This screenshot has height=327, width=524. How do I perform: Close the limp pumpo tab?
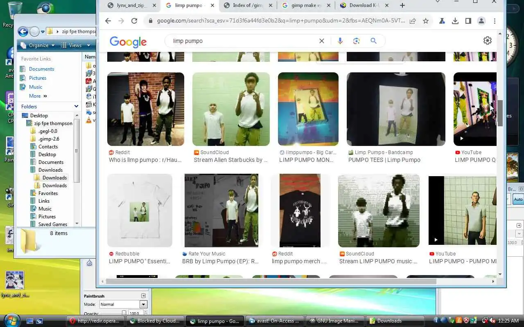[x=212, y=5]
